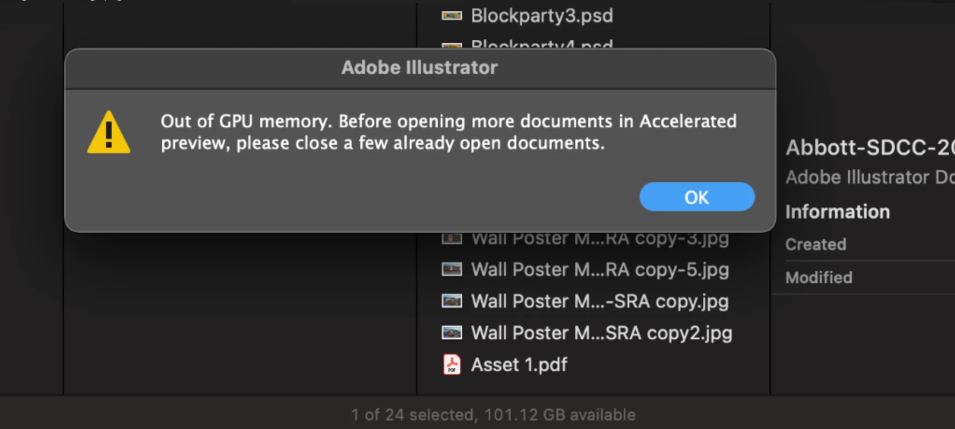Click the yellow warning triangle icon
Screen dimensions: 955x429
click(109, 132)
